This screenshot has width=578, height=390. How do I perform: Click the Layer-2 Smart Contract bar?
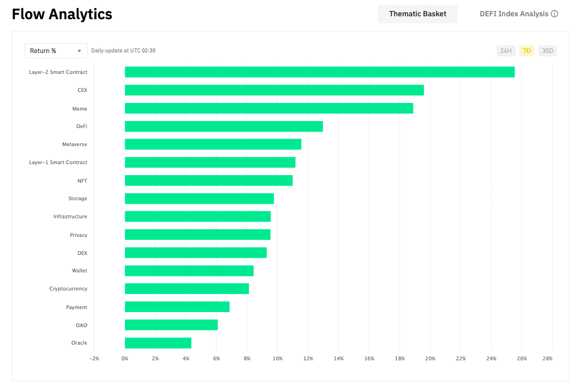point(320,72)
